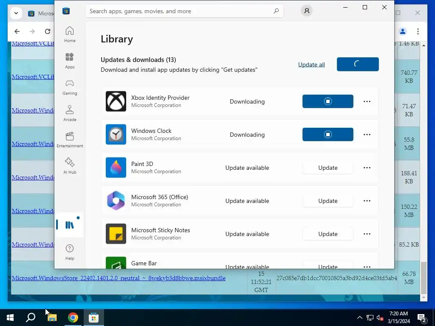Go forward in the Chrome browser
The image size is (435, 326).
(32, 31)
